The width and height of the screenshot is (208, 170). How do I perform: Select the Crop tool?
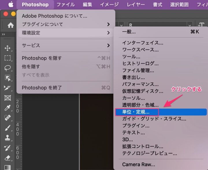[x=7, y=88]
